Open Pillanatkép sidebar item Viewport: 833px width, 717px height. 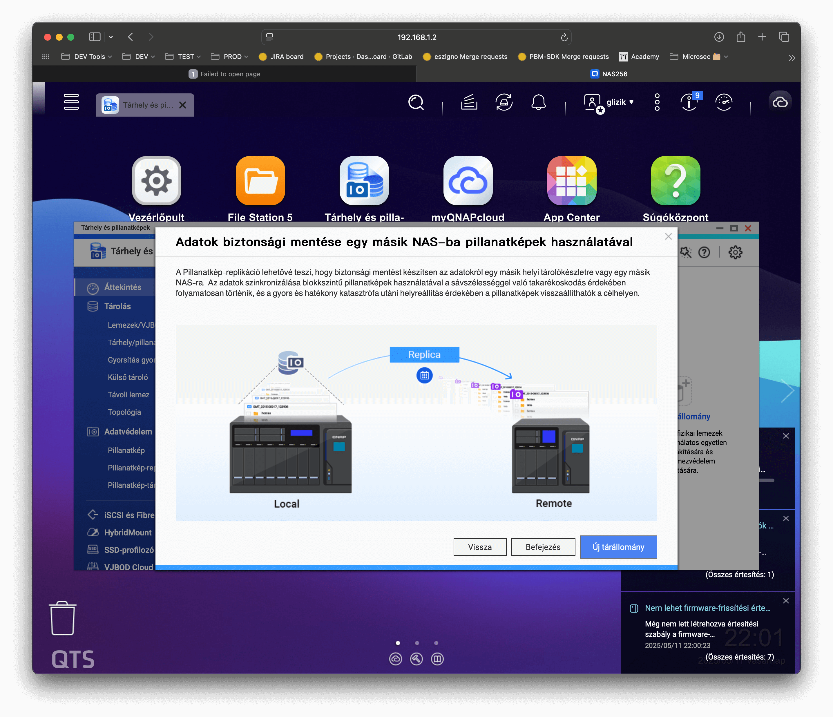coord(126,450)
